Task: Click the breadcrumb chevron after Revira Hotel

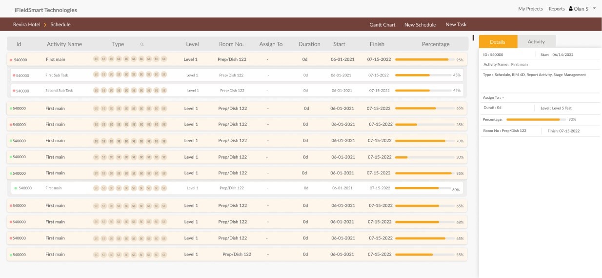Action: click(x=45, y=24)
